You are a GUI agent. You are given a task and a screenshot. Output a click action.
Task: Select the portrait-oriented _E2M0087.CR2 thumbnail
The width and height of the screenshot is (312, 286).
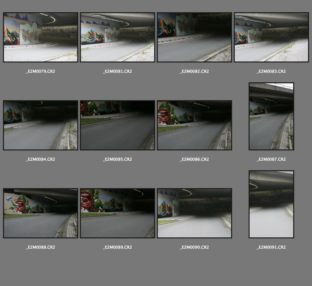click(271, 116)
